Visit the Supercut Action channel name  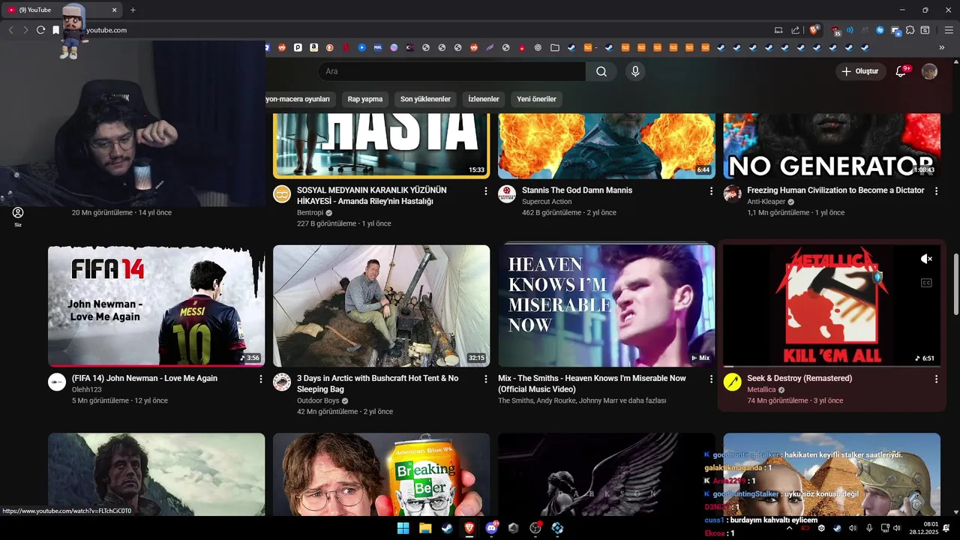[547, 202]
